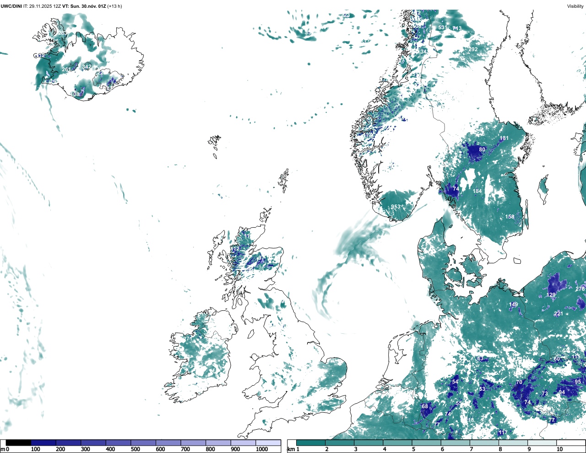Click the 181 value in Sweden
This screenshot has height=453, width=586.
pyautogui.click(x=504, y=138)
